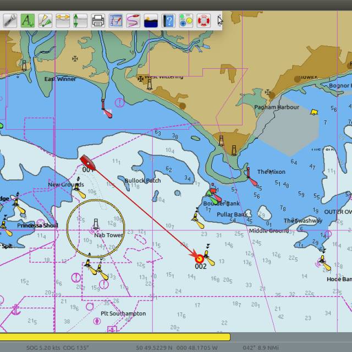Click the Print chart icon
Viewport: 352px width, 352px height.
(98, 21)
